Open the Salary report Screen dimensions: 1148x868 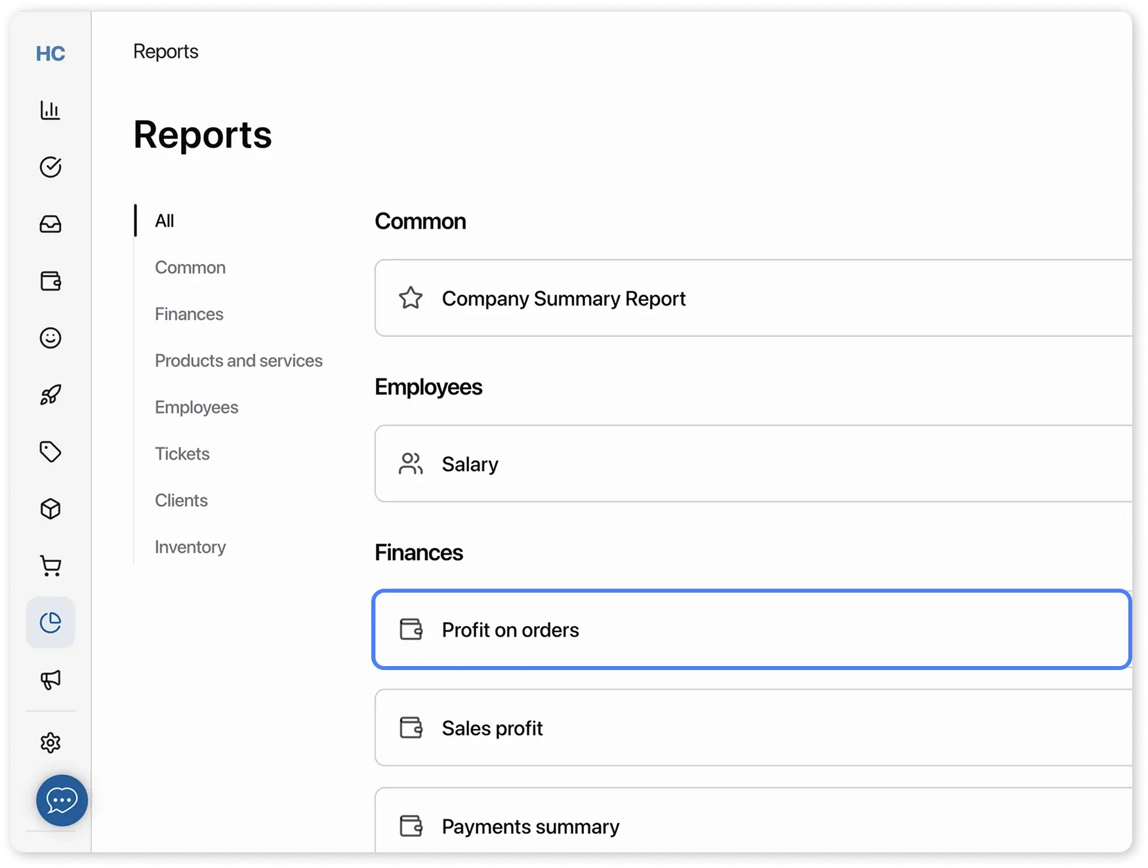(x=470, y=464)
